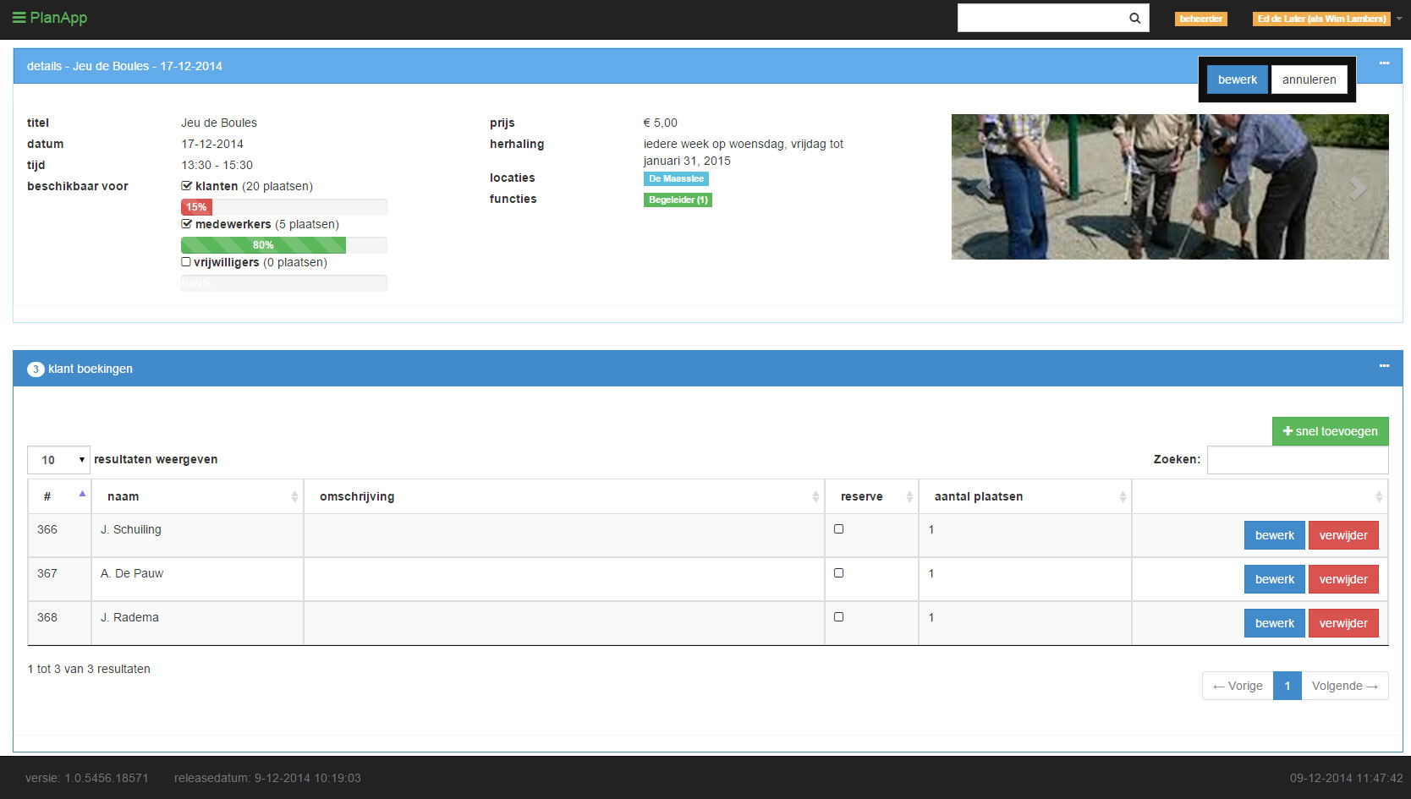Show next photo with carousel right arrow

(1357, 188)
